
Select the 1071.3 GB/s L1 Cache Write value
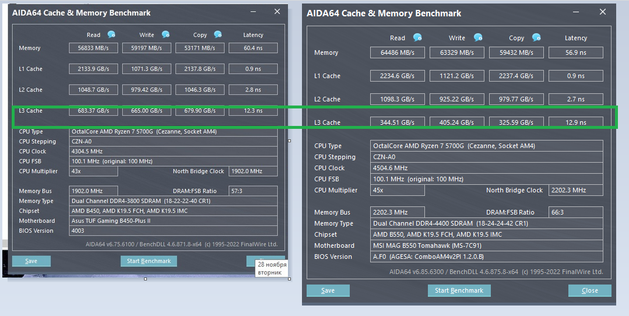pyautogui.click(x=146, y=69)
